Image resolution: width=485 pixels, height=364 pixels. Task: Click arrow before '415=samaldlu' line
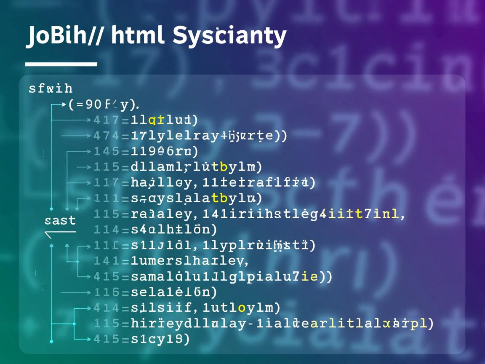(x=84, y=277)
